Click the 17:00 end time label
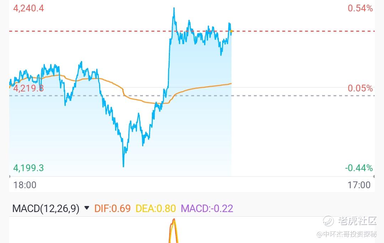The width and height of the screenshot is (384, 243). (359, 185)
